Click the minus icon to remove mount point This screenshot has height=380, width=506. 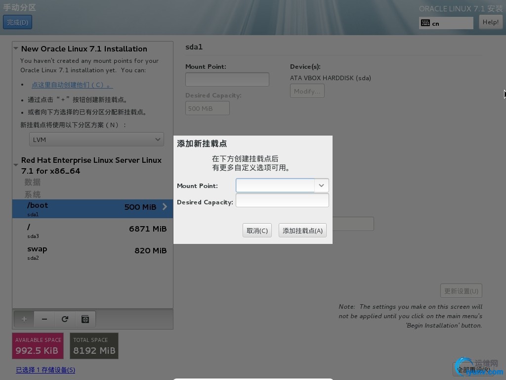coord(44,319)
